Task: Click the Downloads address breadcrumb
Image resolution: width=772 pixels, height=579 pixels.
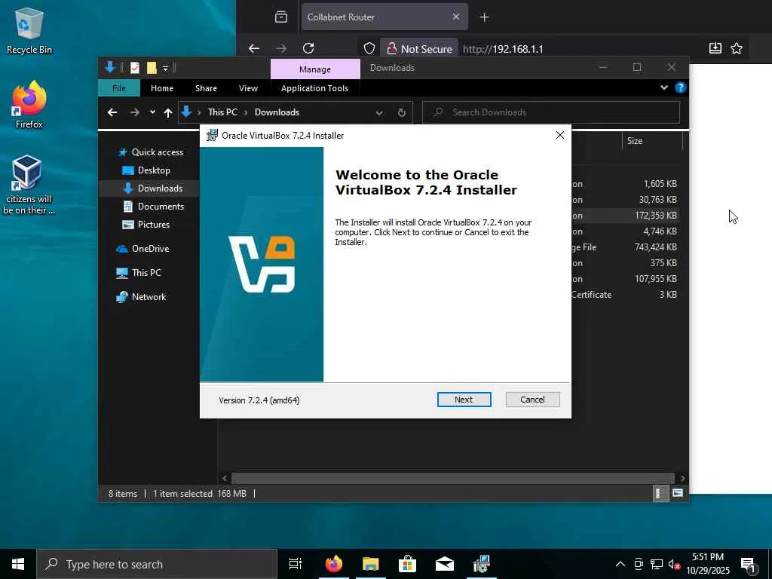Action: pyautogui.click(x=277, y=112)
